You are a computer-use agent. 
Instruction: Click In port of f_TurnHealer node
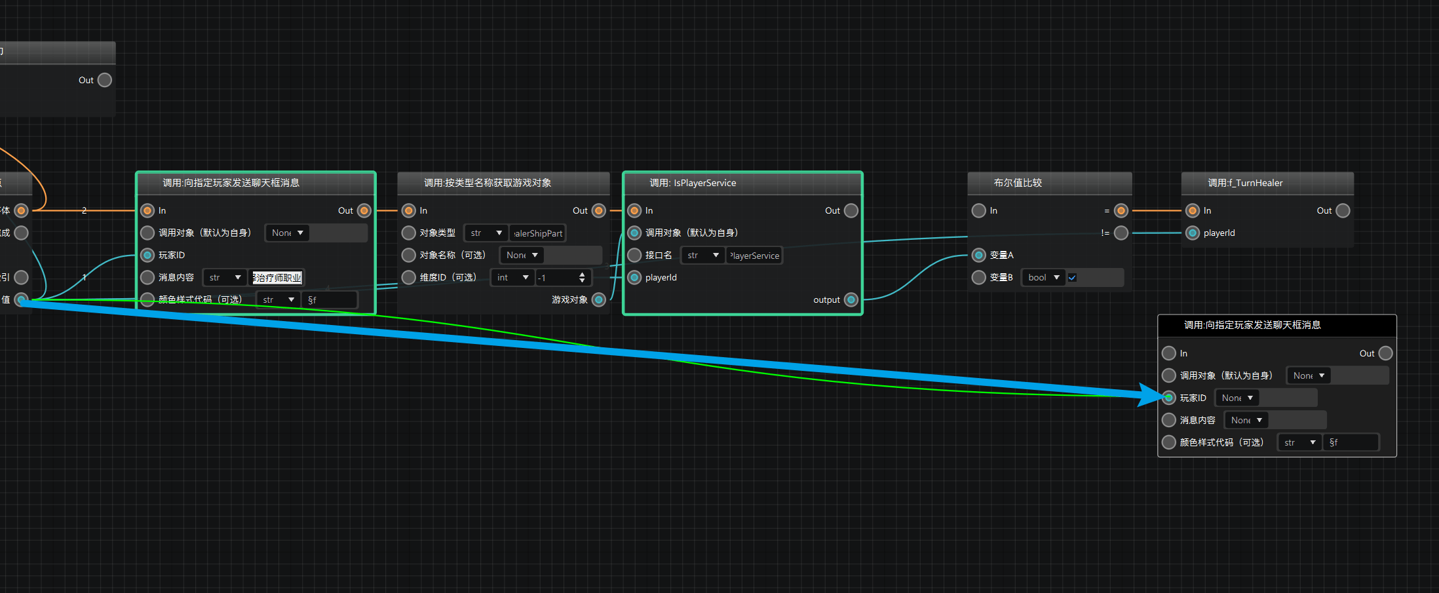click(x=1193, y=210)
